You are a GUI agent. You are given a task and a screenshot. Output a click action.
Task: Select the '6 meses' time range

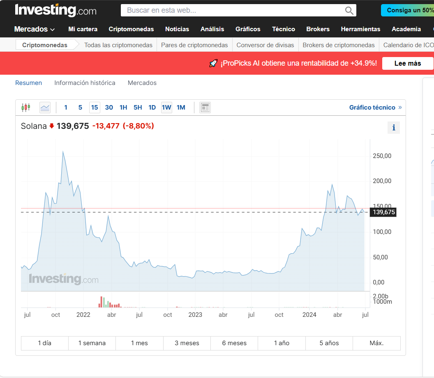[234, 343]
